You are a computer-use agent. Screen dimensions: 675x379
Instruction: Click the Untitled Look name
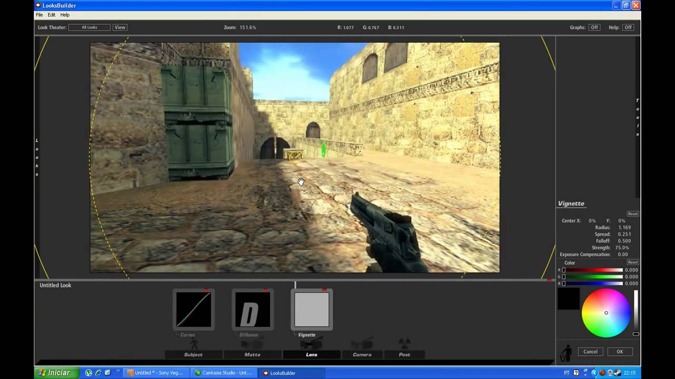[x=55, y=285]
